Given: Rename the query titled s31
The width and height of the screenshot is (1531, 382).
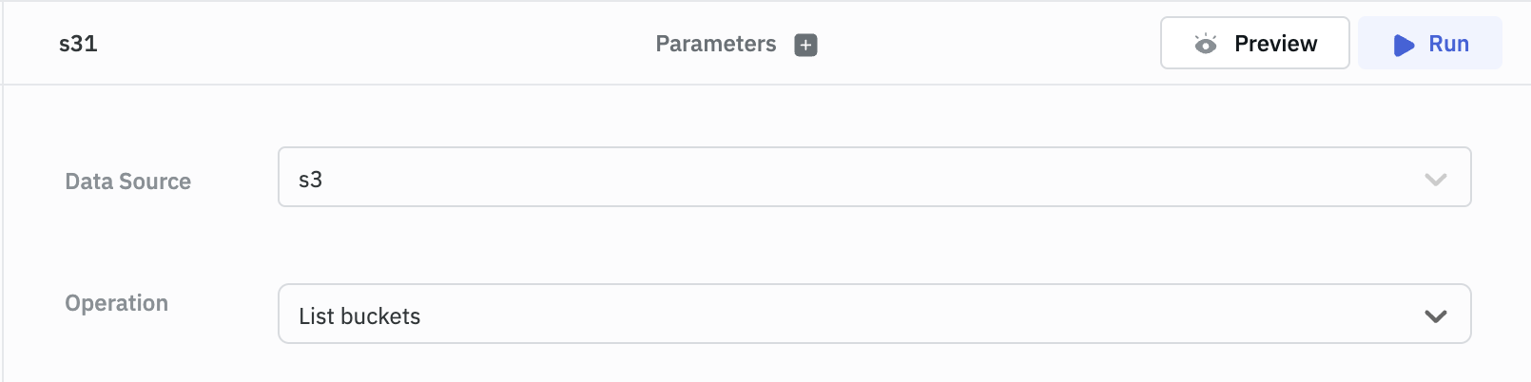Looking at the screenshot, I should pyautogui.click(x=78, y=44).
